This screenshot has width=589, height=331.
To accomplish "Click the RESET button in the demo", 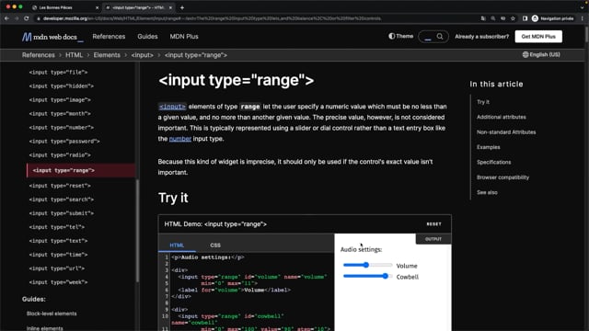I will click(433, 224).
